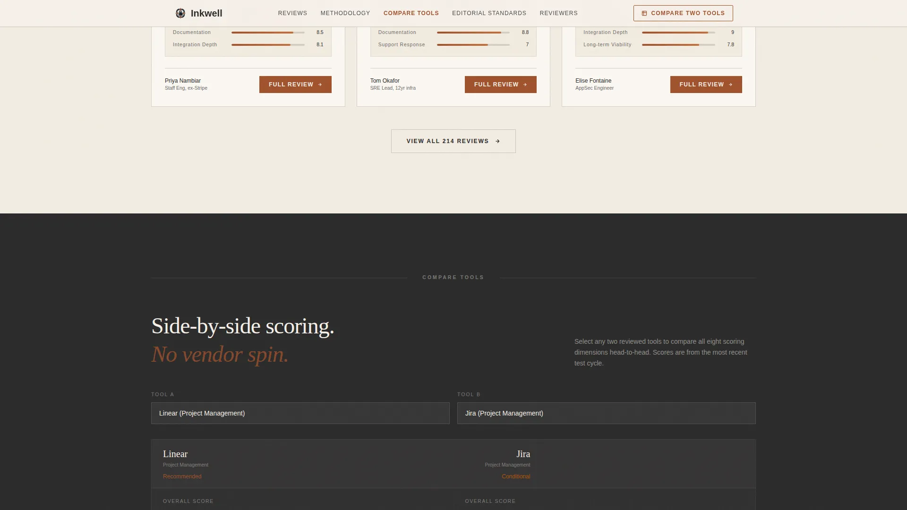
Task: Click the compare icon in the header button
Action: pos(644,13)
